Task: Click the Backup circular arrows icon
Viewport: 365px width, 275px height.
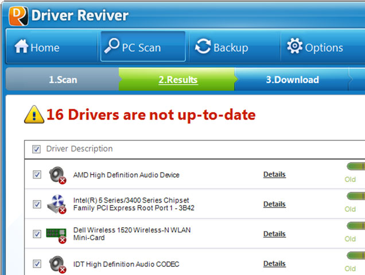Action: click(203, 47)
